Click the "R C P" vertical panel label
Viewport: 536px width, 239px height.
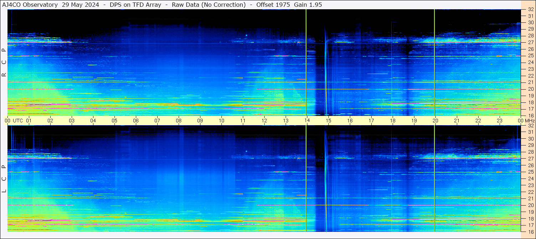point(4,62)
